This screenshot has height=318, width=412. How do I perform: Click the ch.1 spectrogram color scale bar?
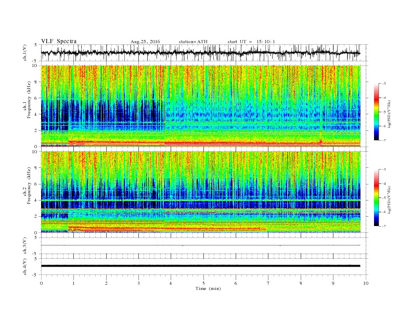[x=377, y=112]
